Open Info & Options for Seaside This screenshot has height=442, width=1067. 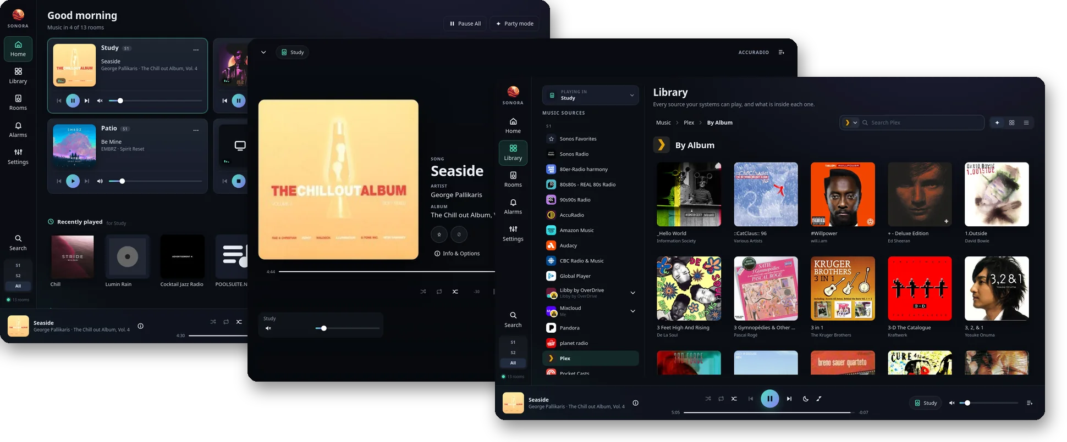click(x=457, y=254)
